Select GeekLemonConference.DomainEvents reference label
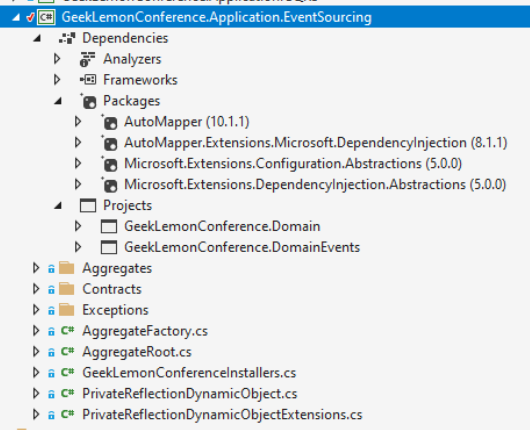This screenshot has height=430, width=530. (242, 247)
